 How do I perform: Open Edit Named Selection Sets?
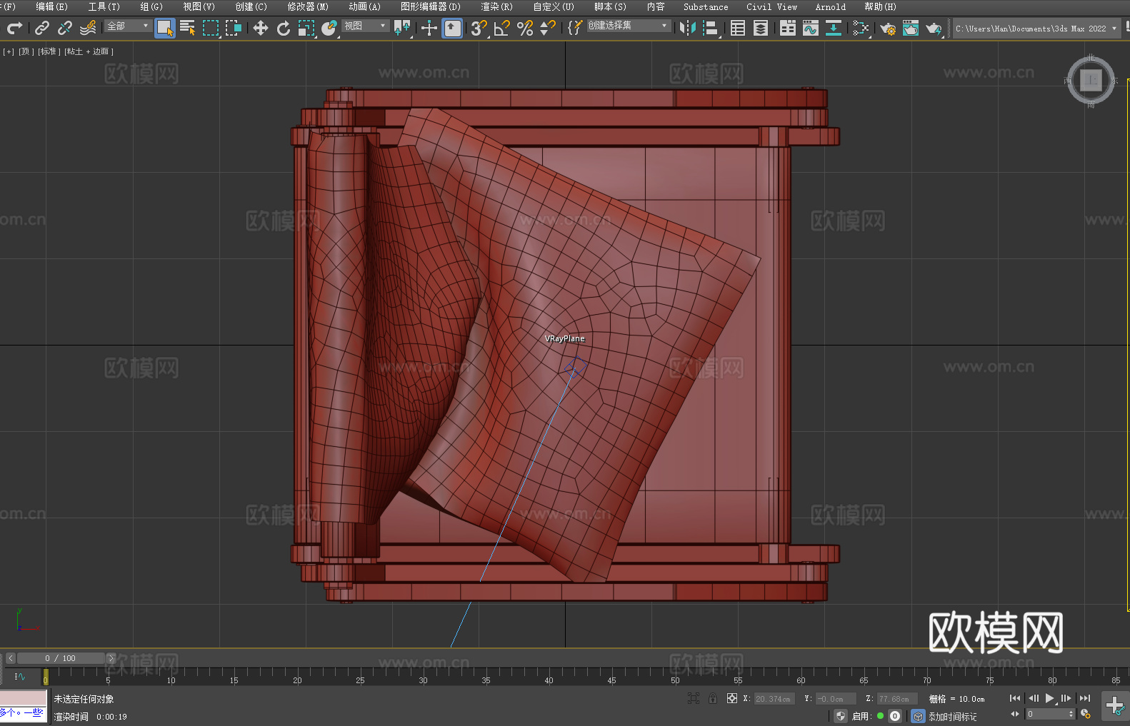[575, 28]
